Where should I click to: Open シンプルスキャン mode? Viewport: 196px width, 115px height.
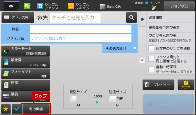(x=79, y=6)
